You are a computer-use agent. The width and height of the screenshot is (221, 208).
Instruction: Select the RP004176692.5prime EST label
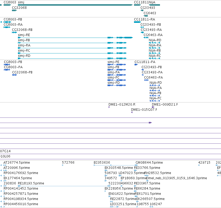[x=21, y=173]
